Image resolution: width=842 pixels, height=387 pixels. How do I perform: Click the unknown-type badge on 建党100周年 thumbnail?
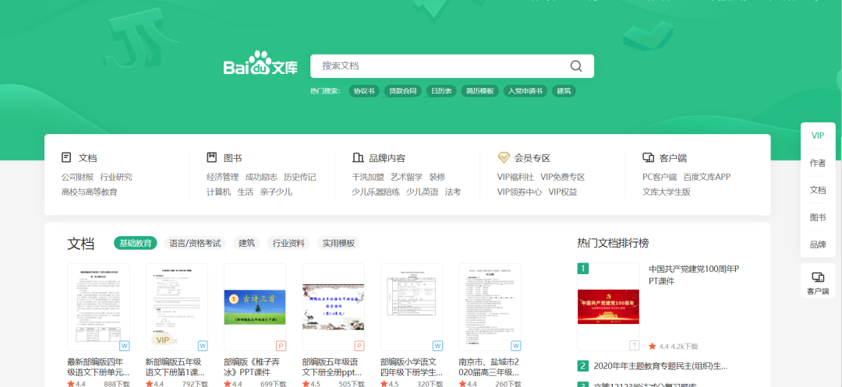(x=634, y=346)
